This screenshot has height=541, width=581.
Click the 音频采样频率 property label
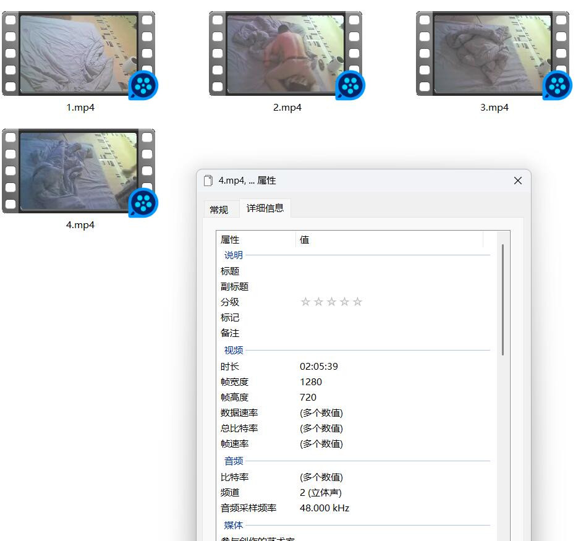pyautogui.click(x=248, y=508)
